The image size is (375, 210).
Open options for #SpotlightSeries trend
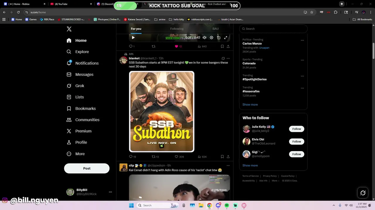coord(302,76)
